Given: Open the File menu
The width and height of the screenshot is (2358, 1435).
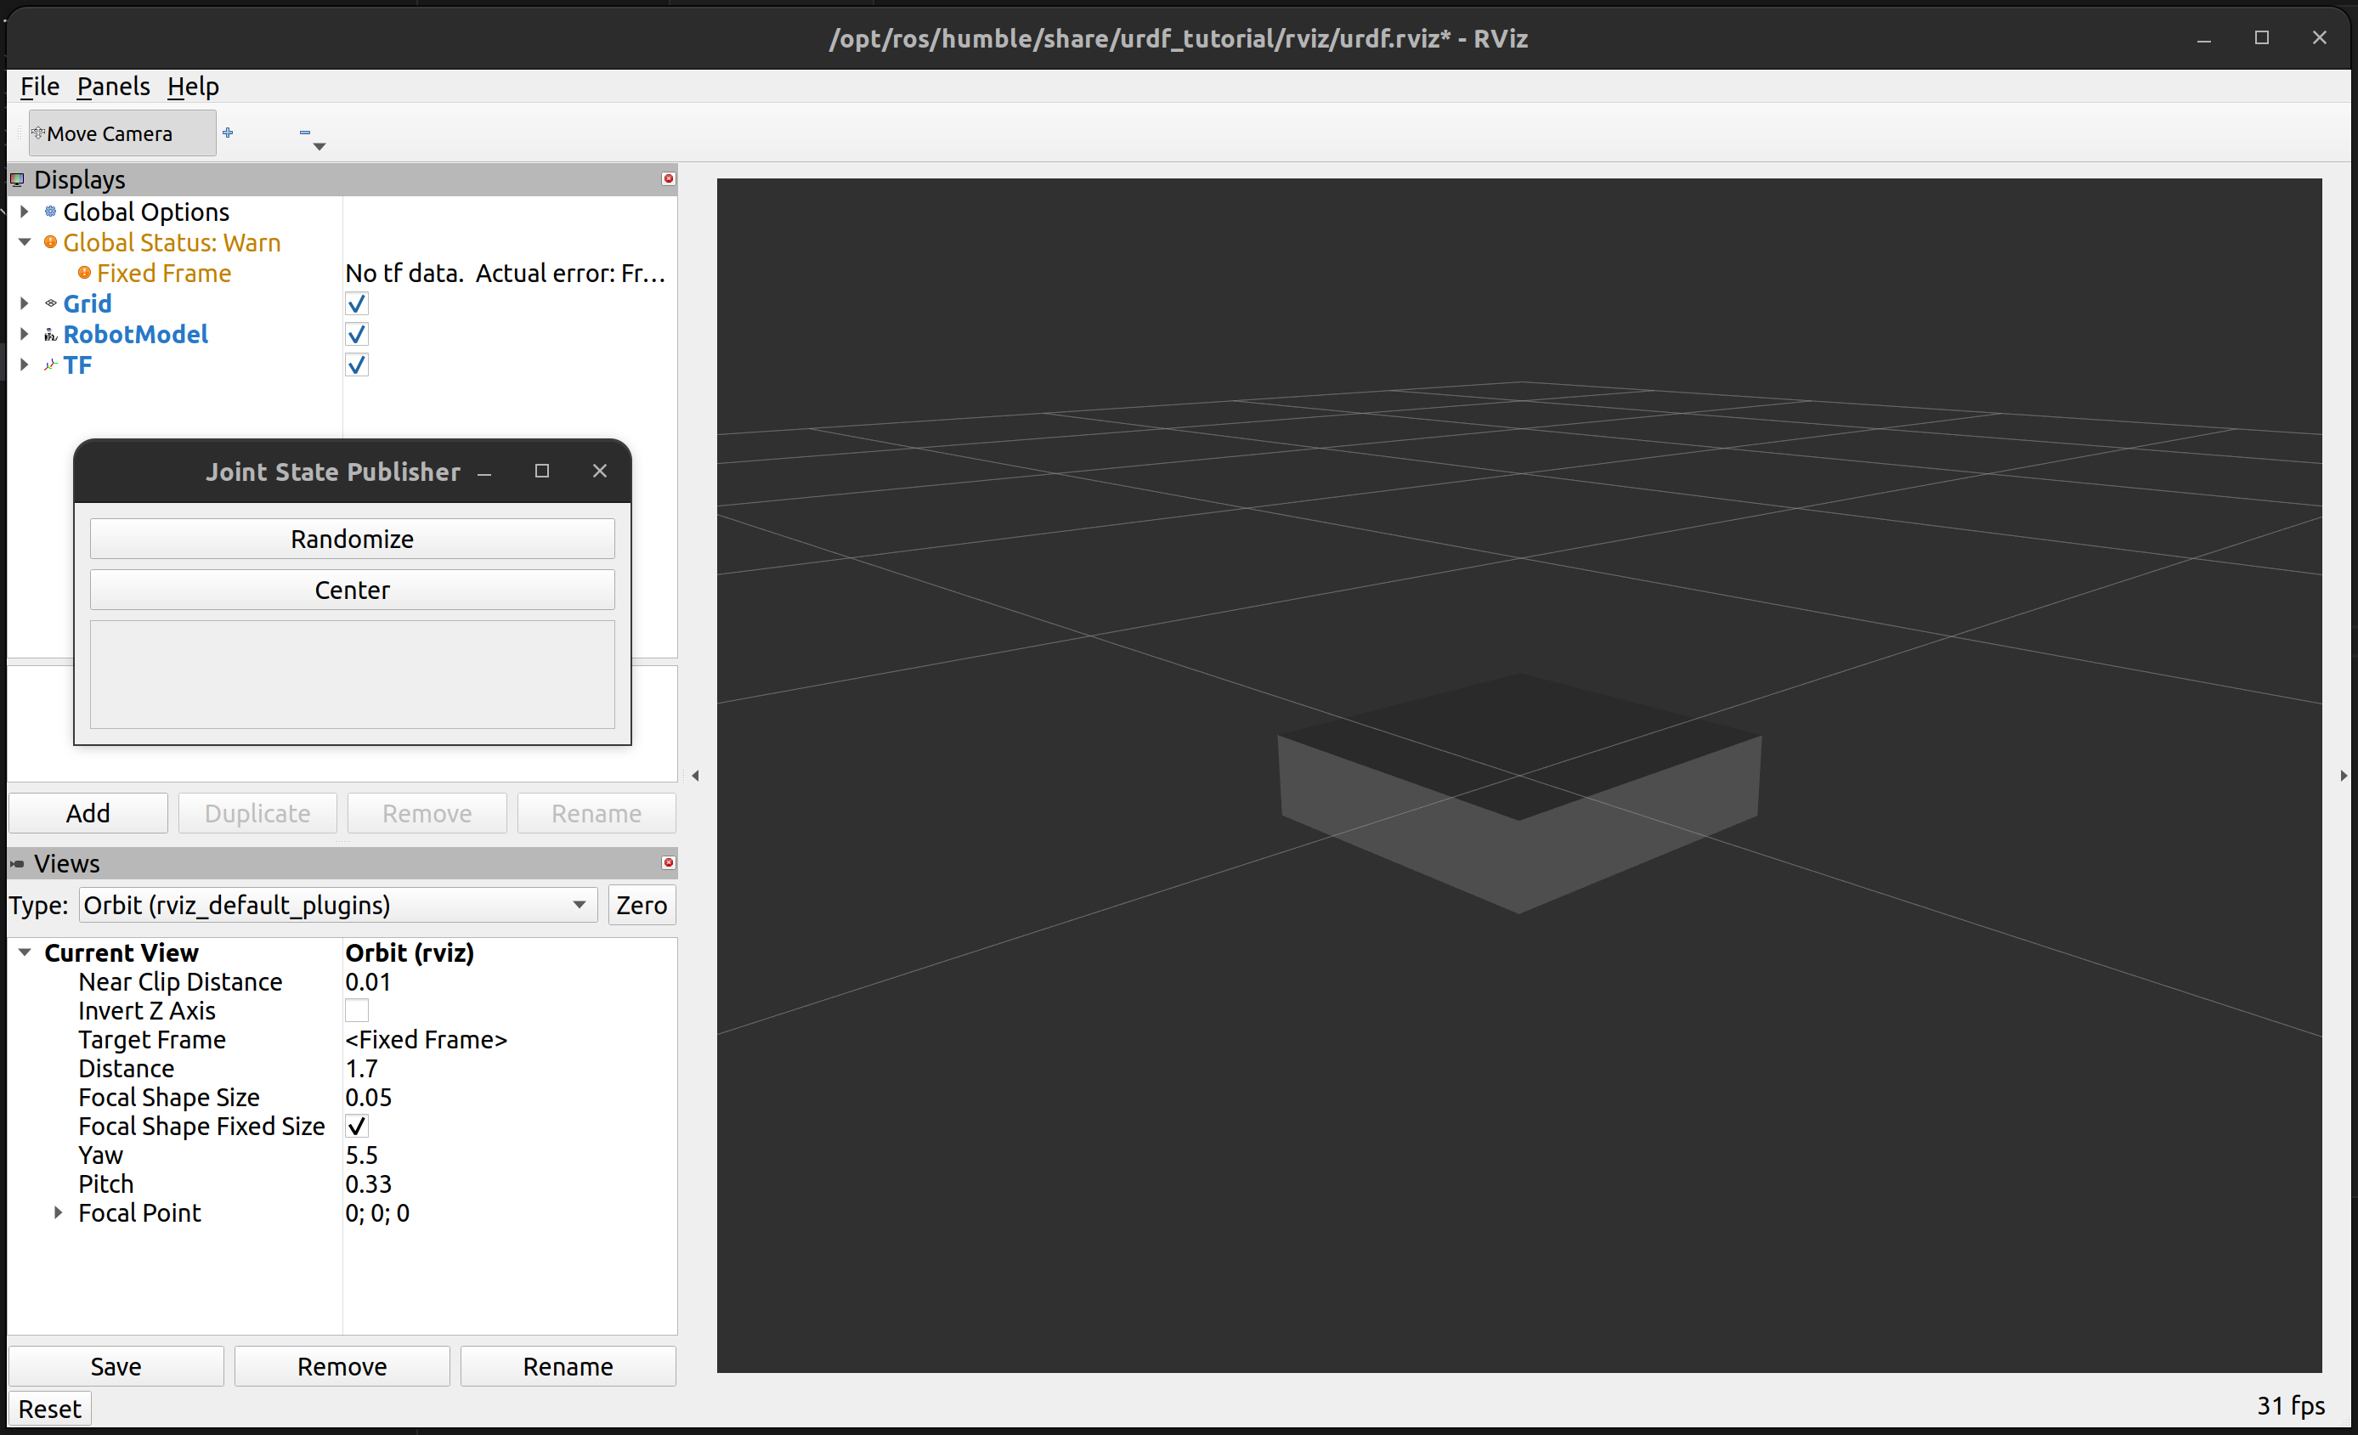Looking at the screenshot, I should tap(39, 86).
